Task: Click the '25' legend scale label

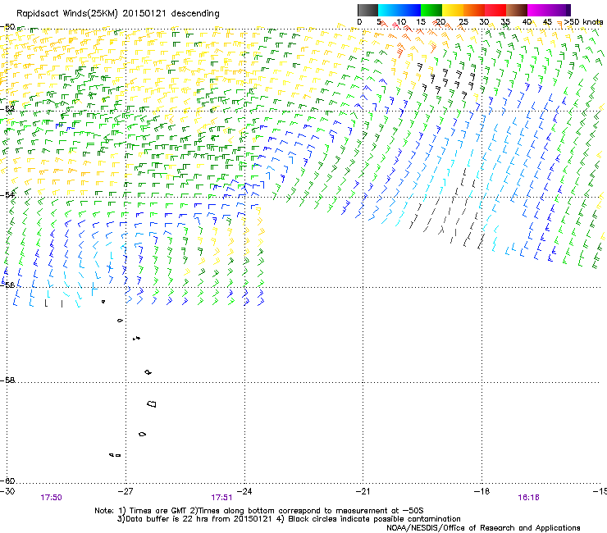Action: (x=463, y=22)
